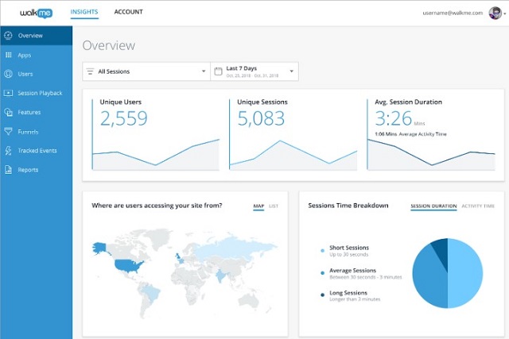
Task: Click the user avatar picture
Action: point(495,13)
